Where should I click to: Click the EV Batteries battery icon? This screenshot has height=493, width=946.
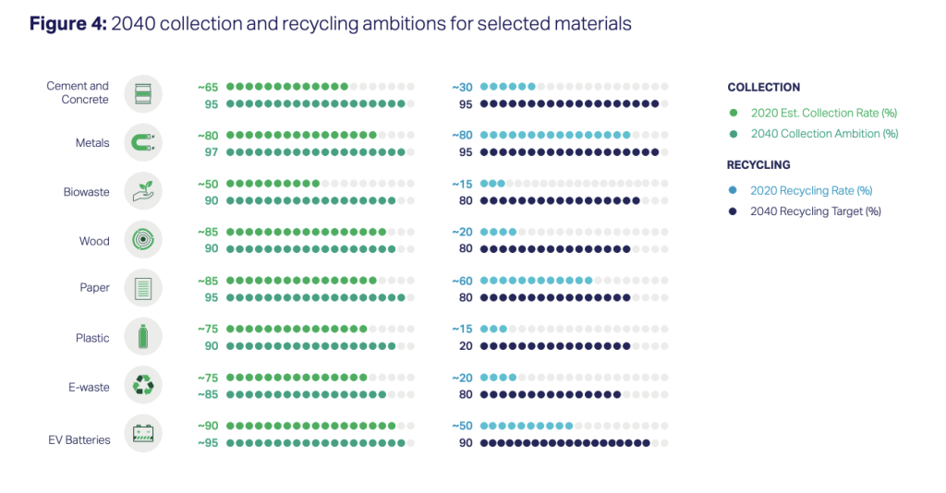pyautogui.click(x=143, y=433)
